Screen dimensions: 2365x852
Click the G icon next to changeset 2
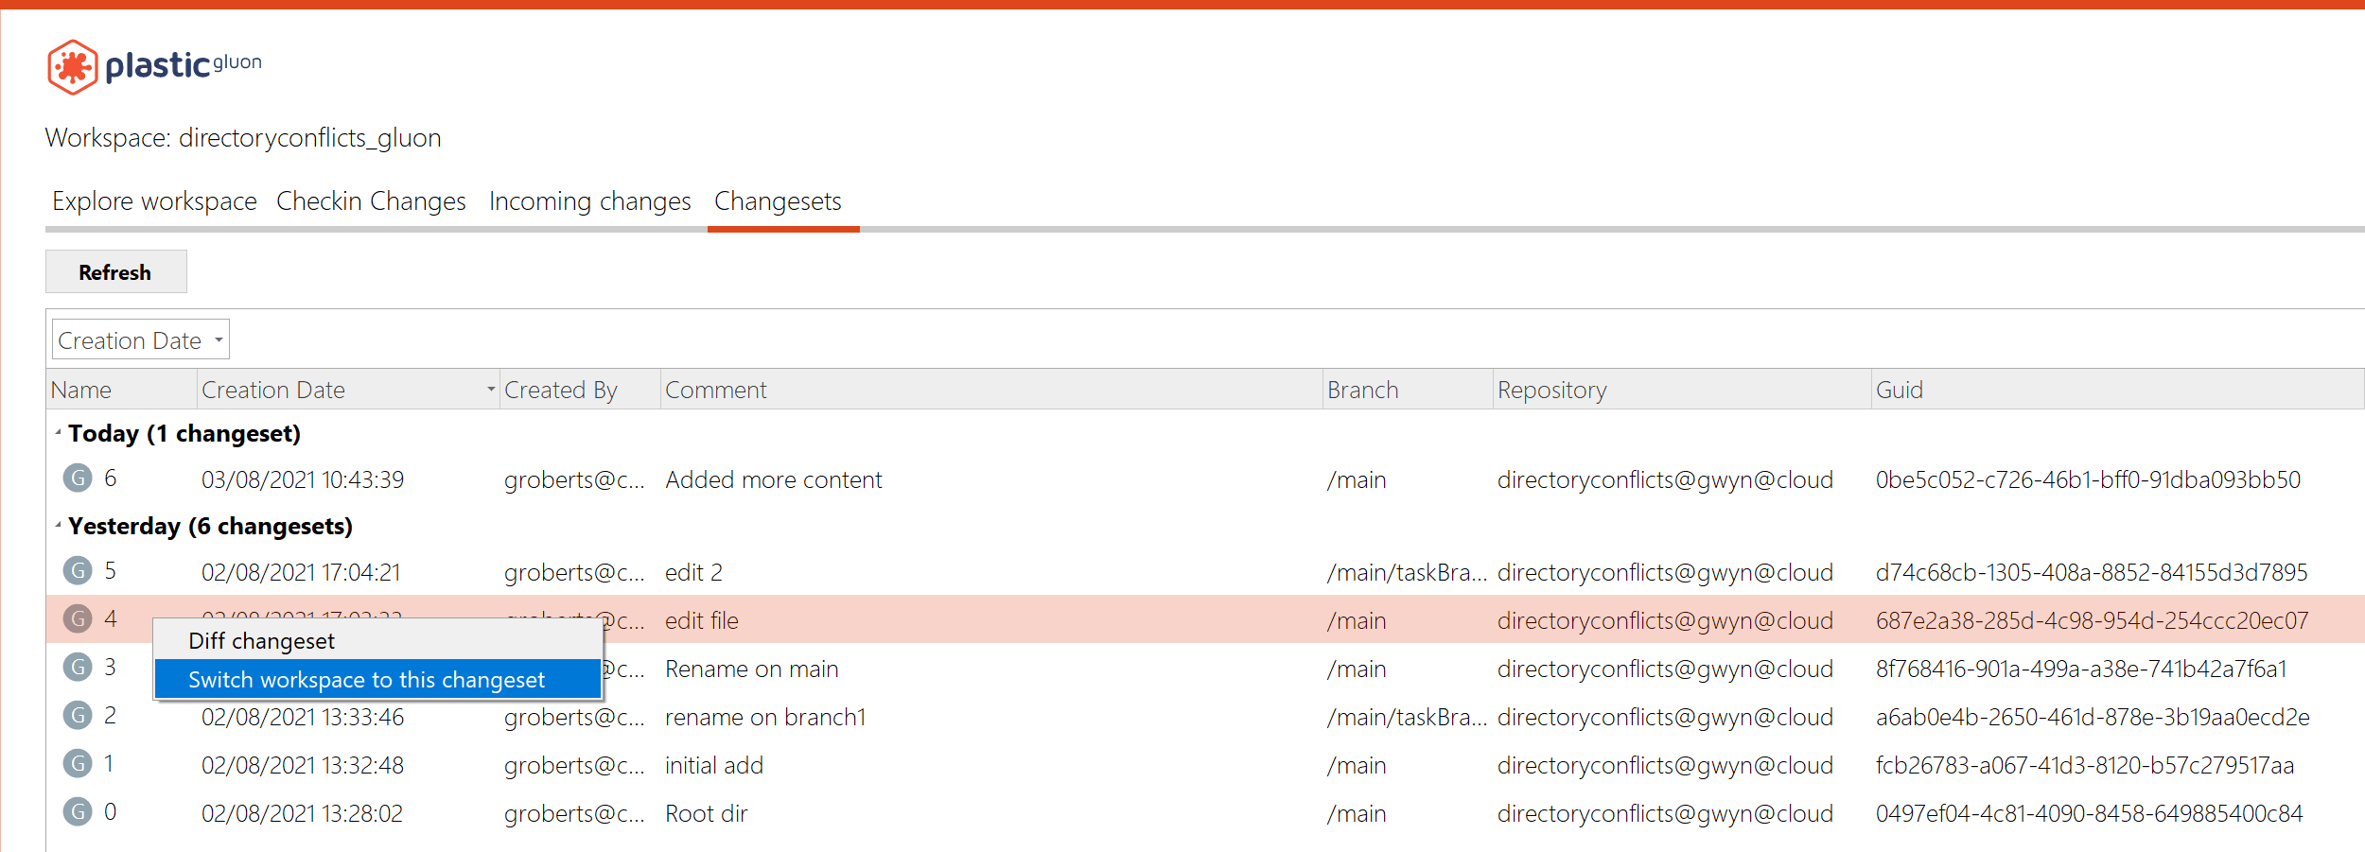79,716
